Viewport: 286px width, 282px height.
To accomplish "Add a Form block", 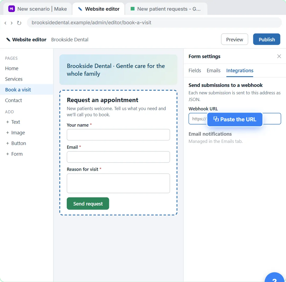I will pos(14,154).
